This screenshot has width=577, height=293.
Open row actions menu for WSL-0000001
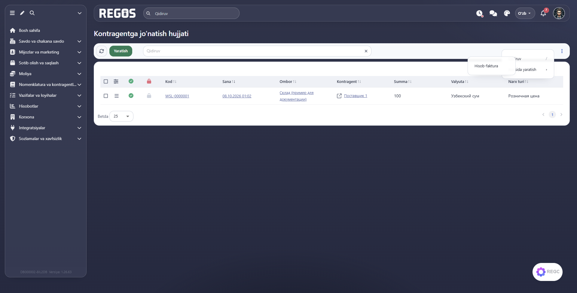pos(117,96)
